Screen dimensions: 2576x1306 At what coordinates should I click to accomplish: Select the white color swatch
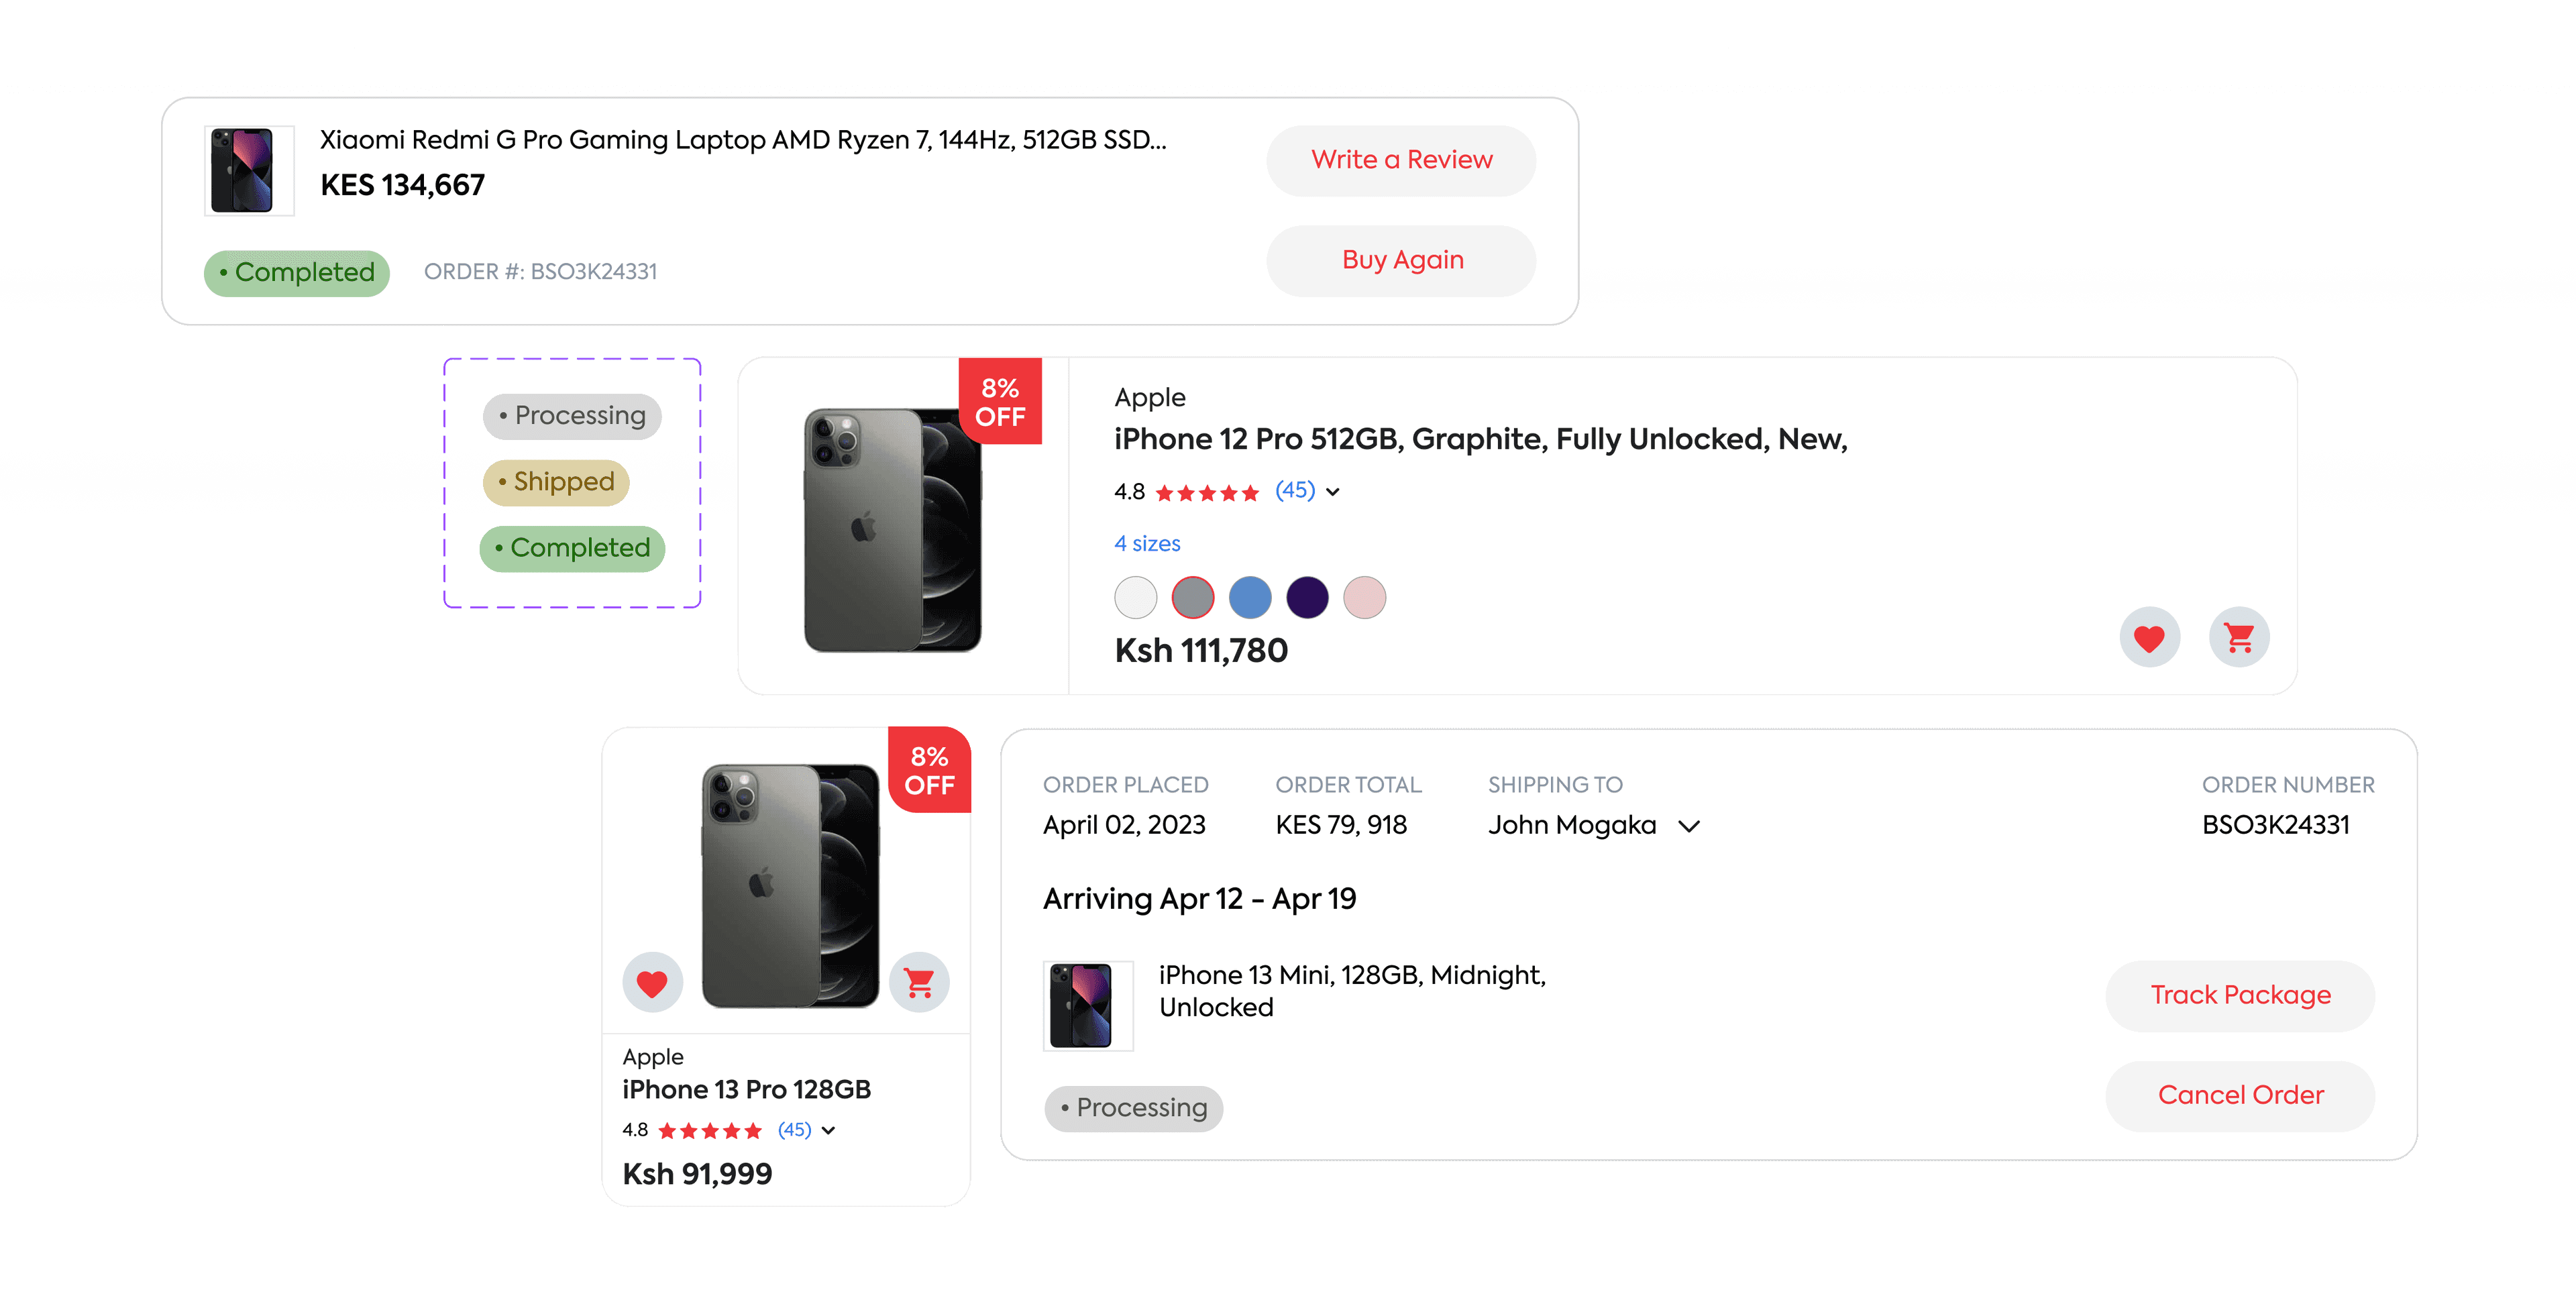(1135, 598)
